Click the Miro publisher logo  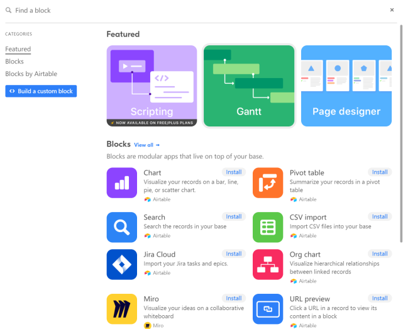[147, 325]
